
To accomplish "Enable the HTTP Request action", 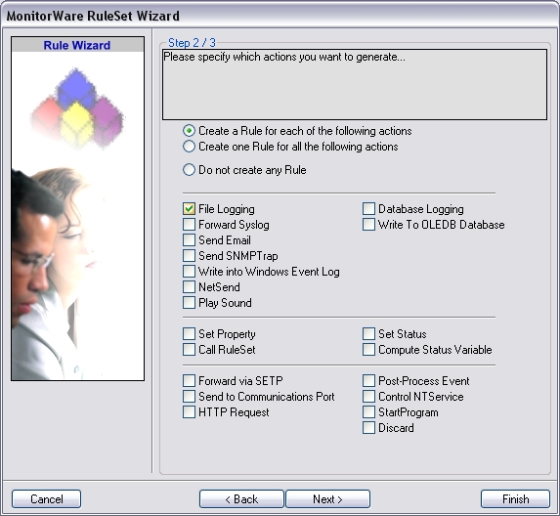I will coord(189,412).
